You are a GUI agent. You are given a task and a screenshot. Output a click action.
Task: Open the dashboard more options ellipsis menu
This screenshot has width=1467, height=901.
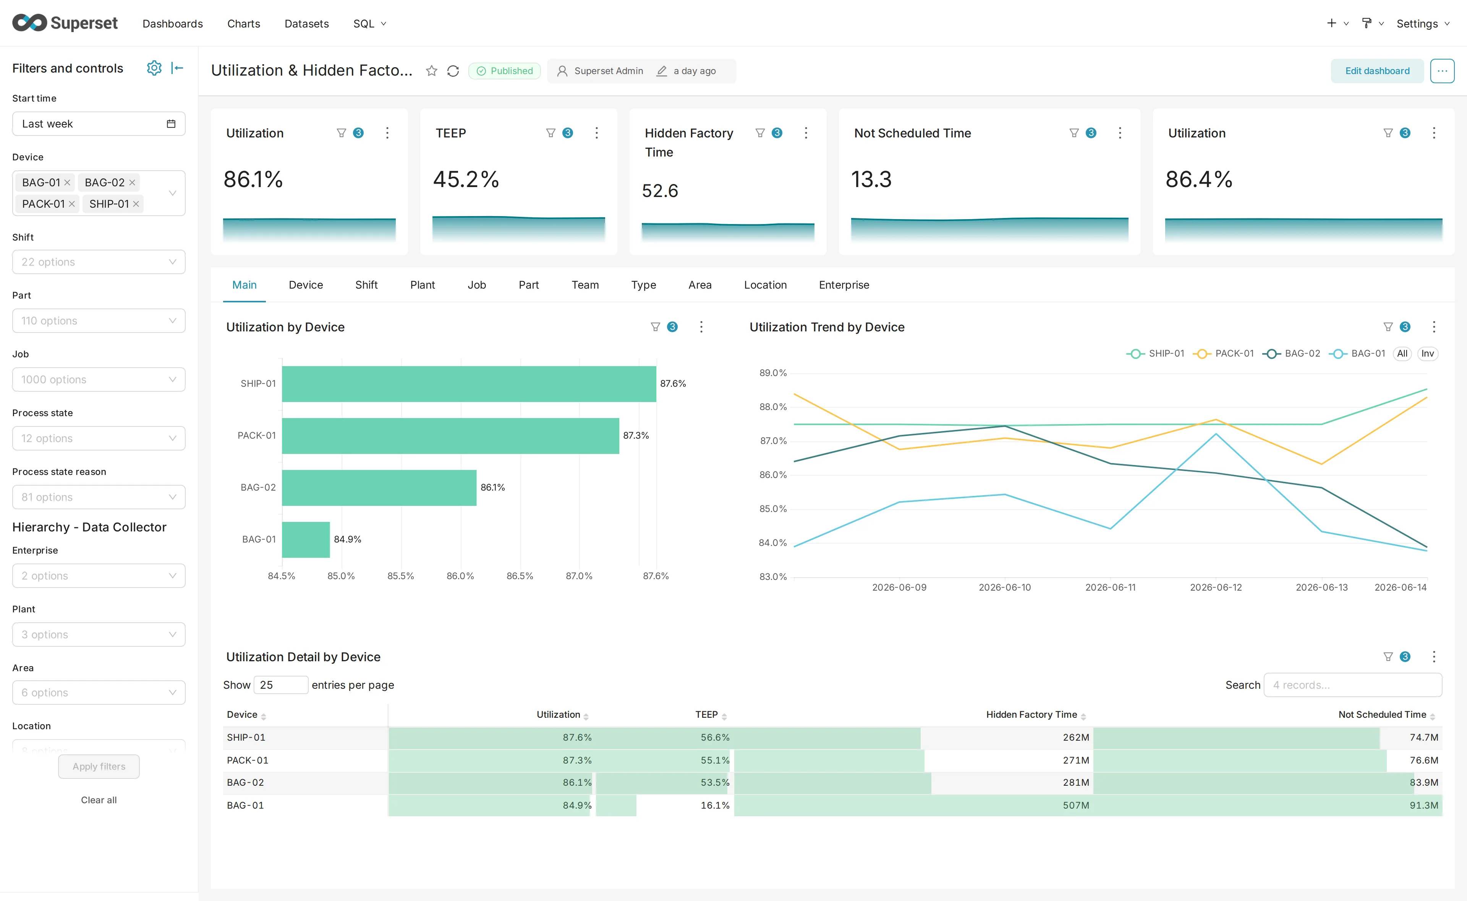pyautogui.click(x=1442, y=71)
